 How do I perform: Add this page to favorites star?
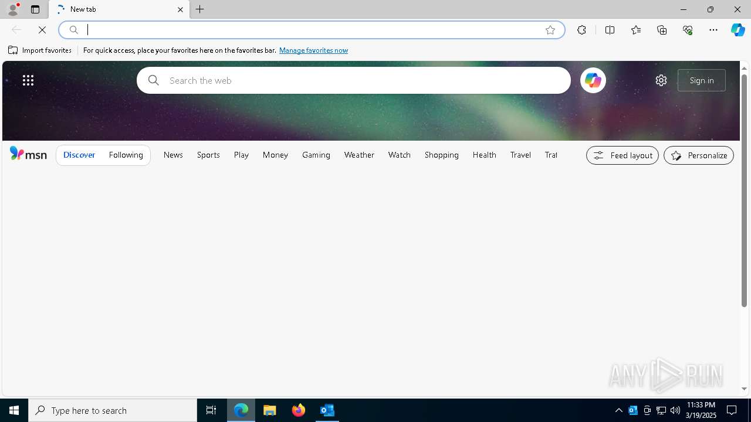[550, 30]
